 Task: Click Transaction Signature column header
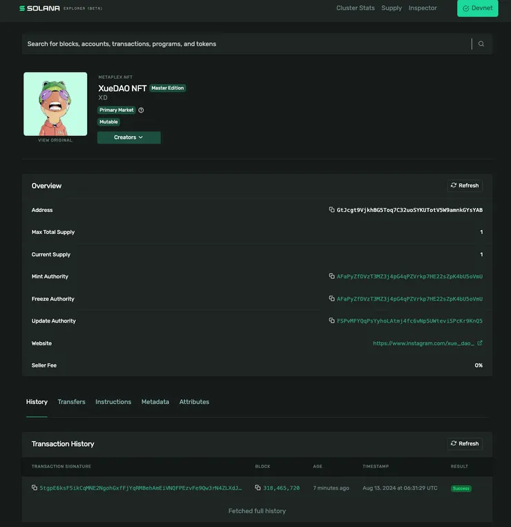click(61, 466)
